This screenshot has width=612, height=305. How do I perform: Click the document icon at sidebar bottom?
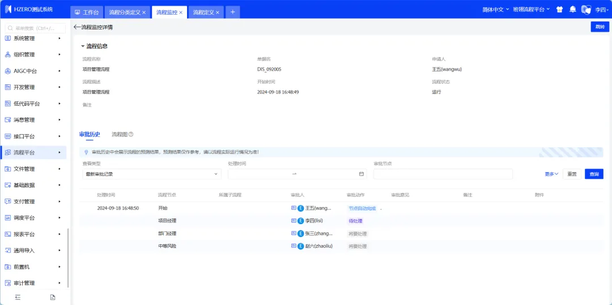(x=53, y=297)
